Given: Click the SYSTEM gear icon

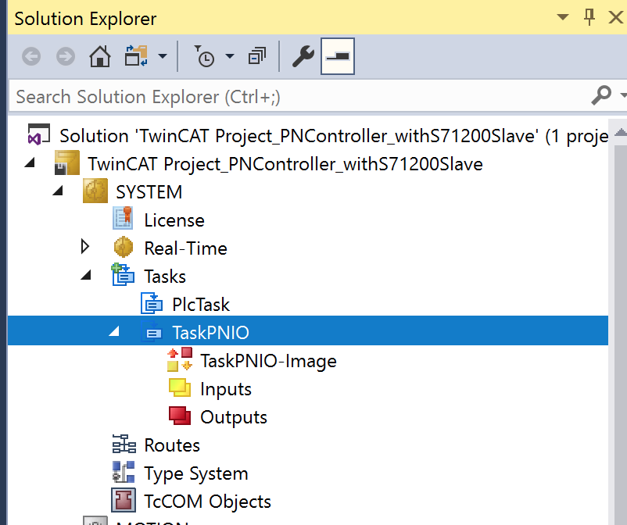Looking at the screenshot, I should click(x=95, y=191).
